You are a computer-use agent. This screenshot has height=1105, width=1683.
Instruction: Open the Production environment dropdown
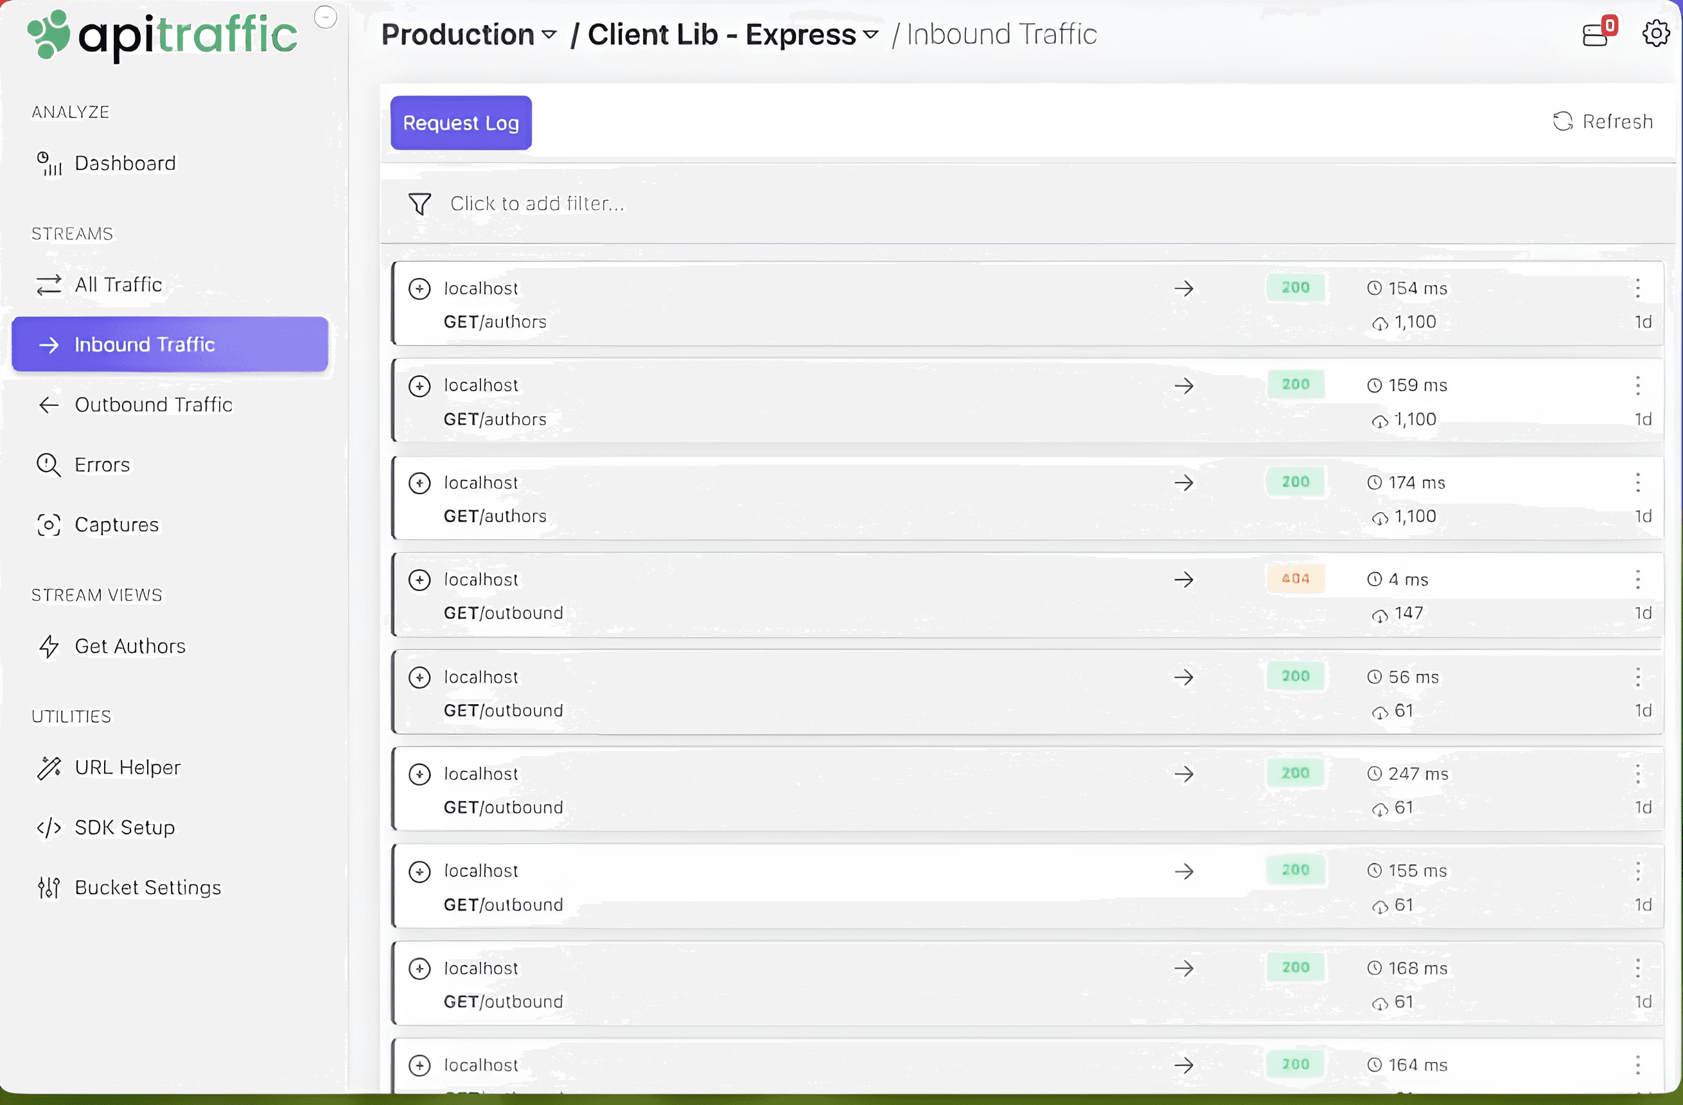coord(469,35)
